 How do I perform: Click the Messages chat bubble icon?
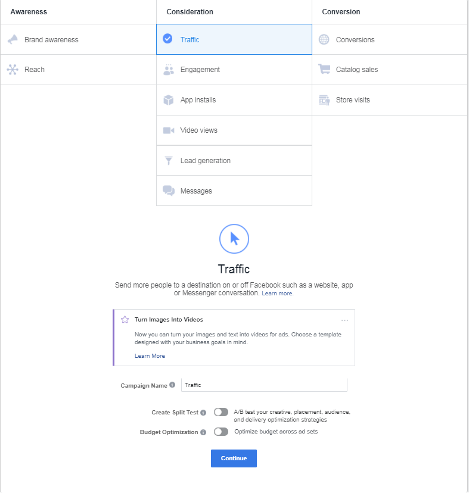click(169, 191)
